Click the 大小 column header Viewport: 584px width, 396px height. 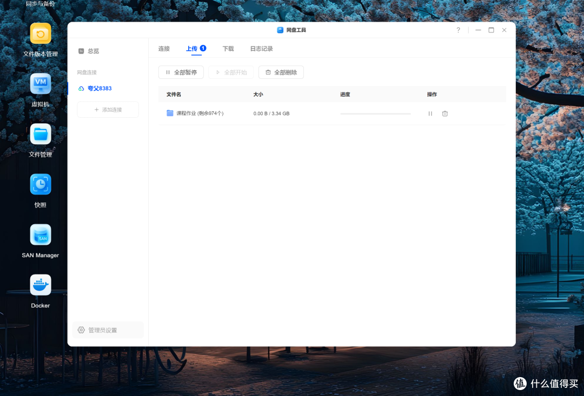click(258, 95)
